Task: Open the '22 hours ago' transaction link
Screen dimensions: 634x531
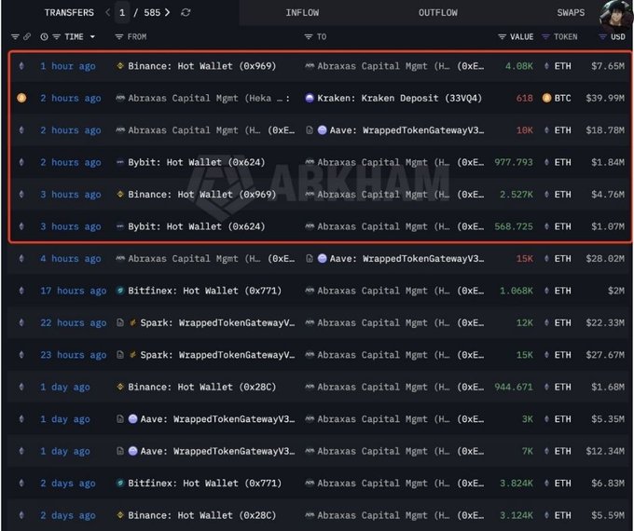Action: (73, 323)
